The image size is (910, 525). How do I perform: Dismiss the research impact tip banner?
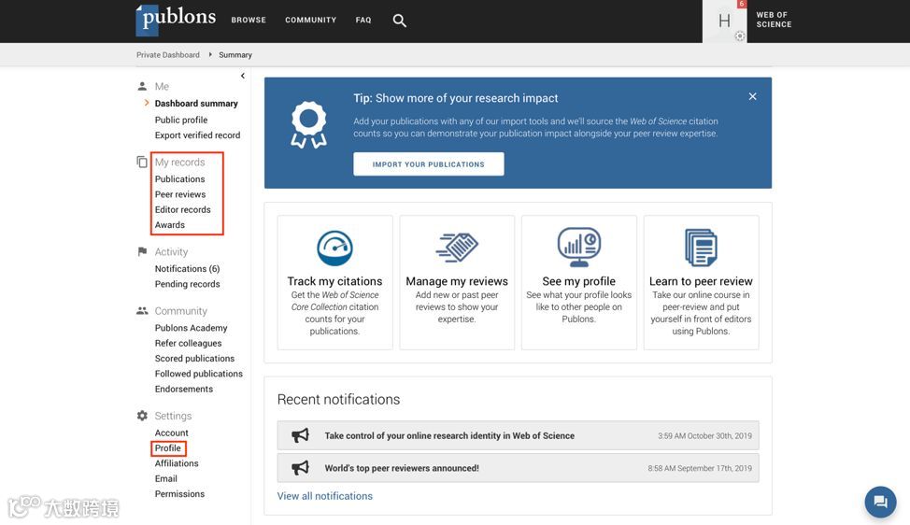(753, 96)
